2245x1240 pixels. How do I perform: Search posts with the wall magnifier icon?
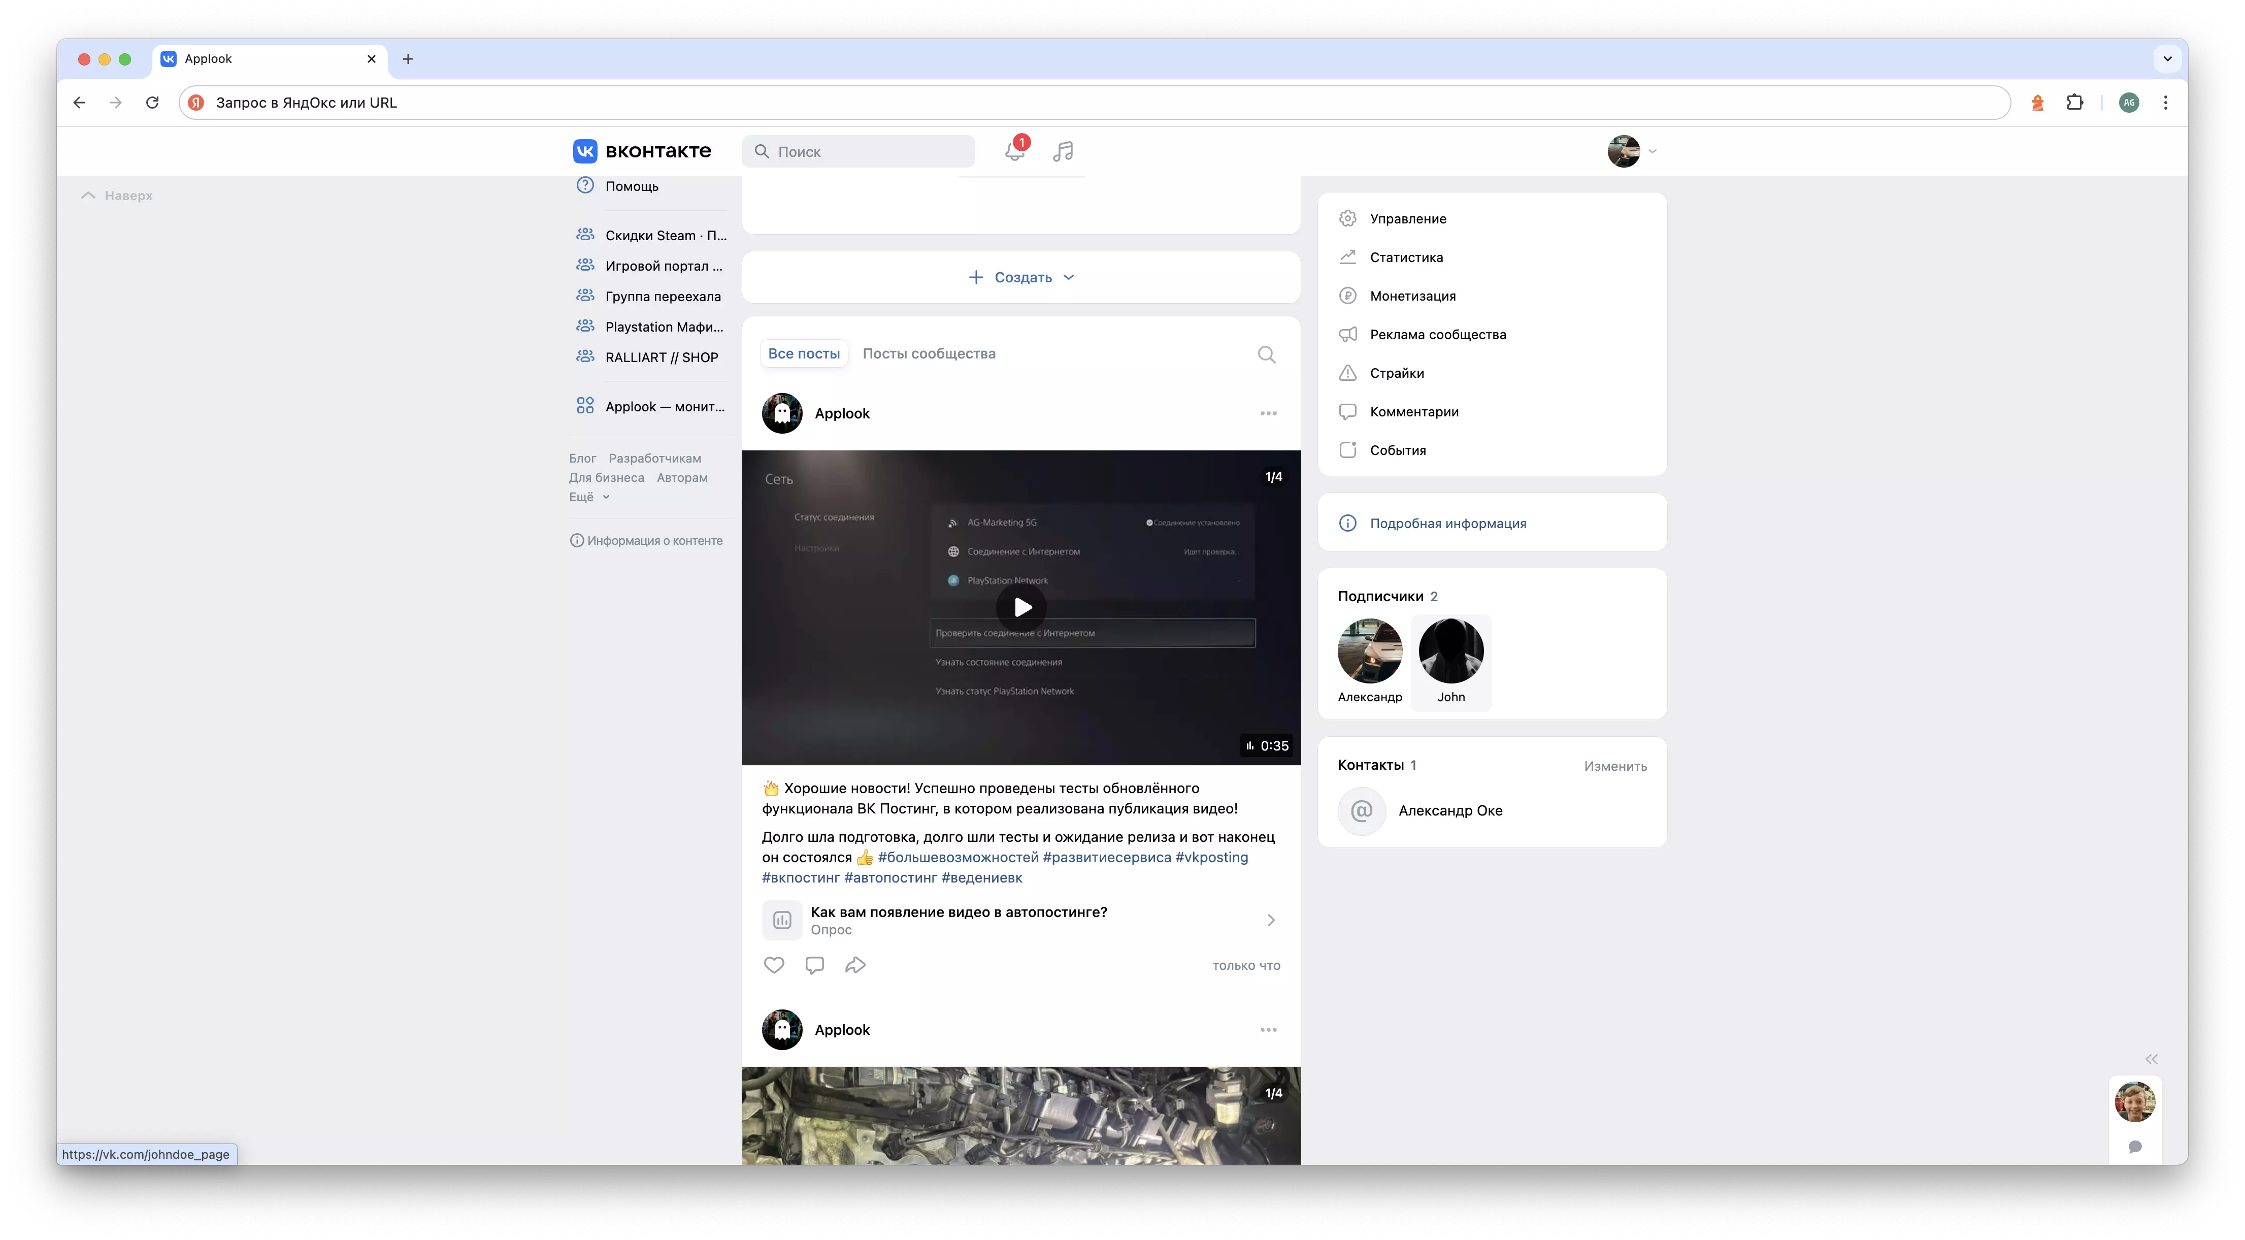click(1266, 354)
